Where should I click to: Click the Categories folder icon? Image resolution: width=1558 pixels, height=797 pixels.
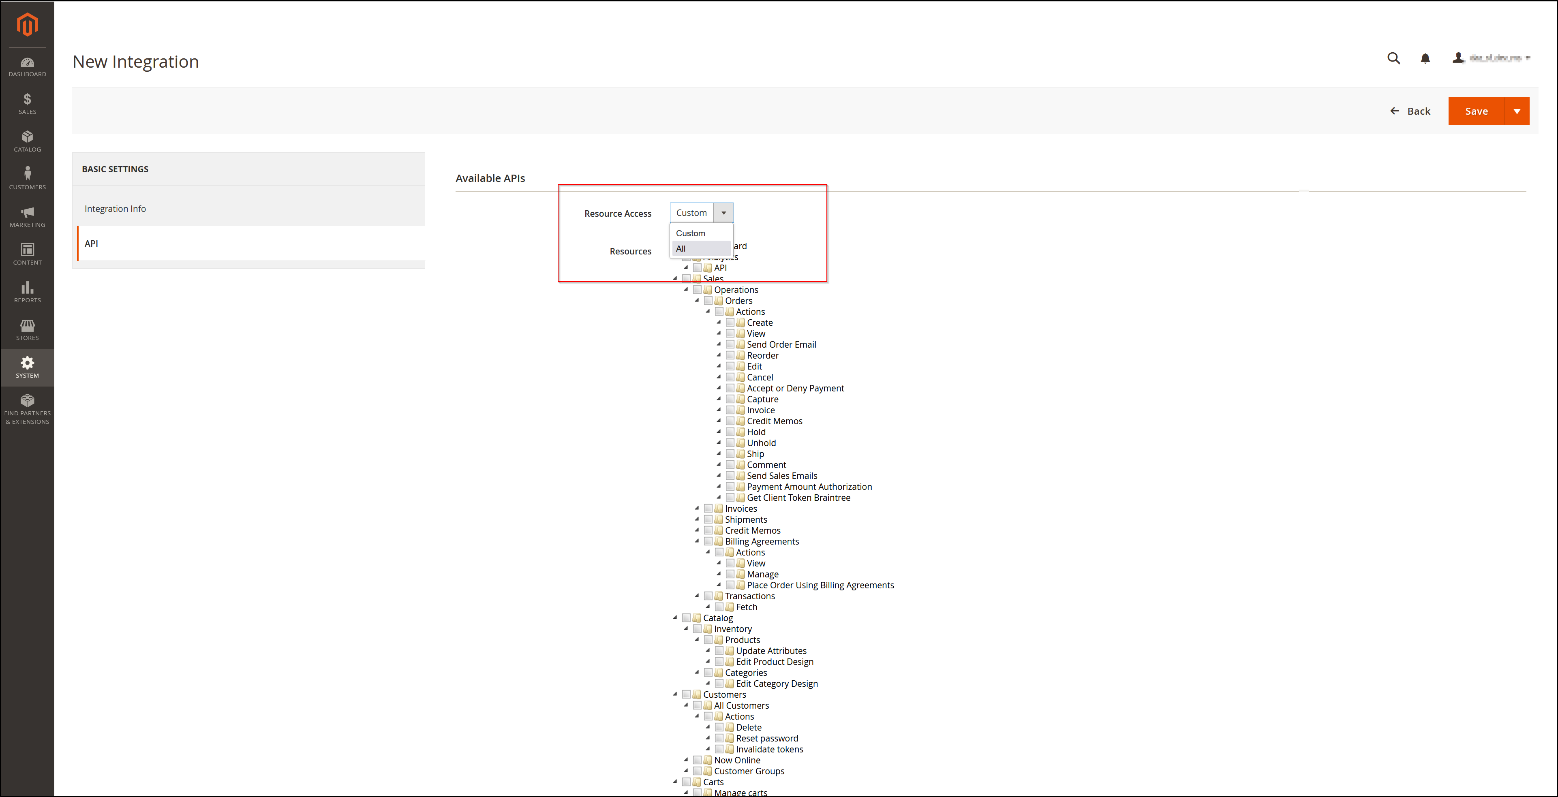(x=719, y=673)
